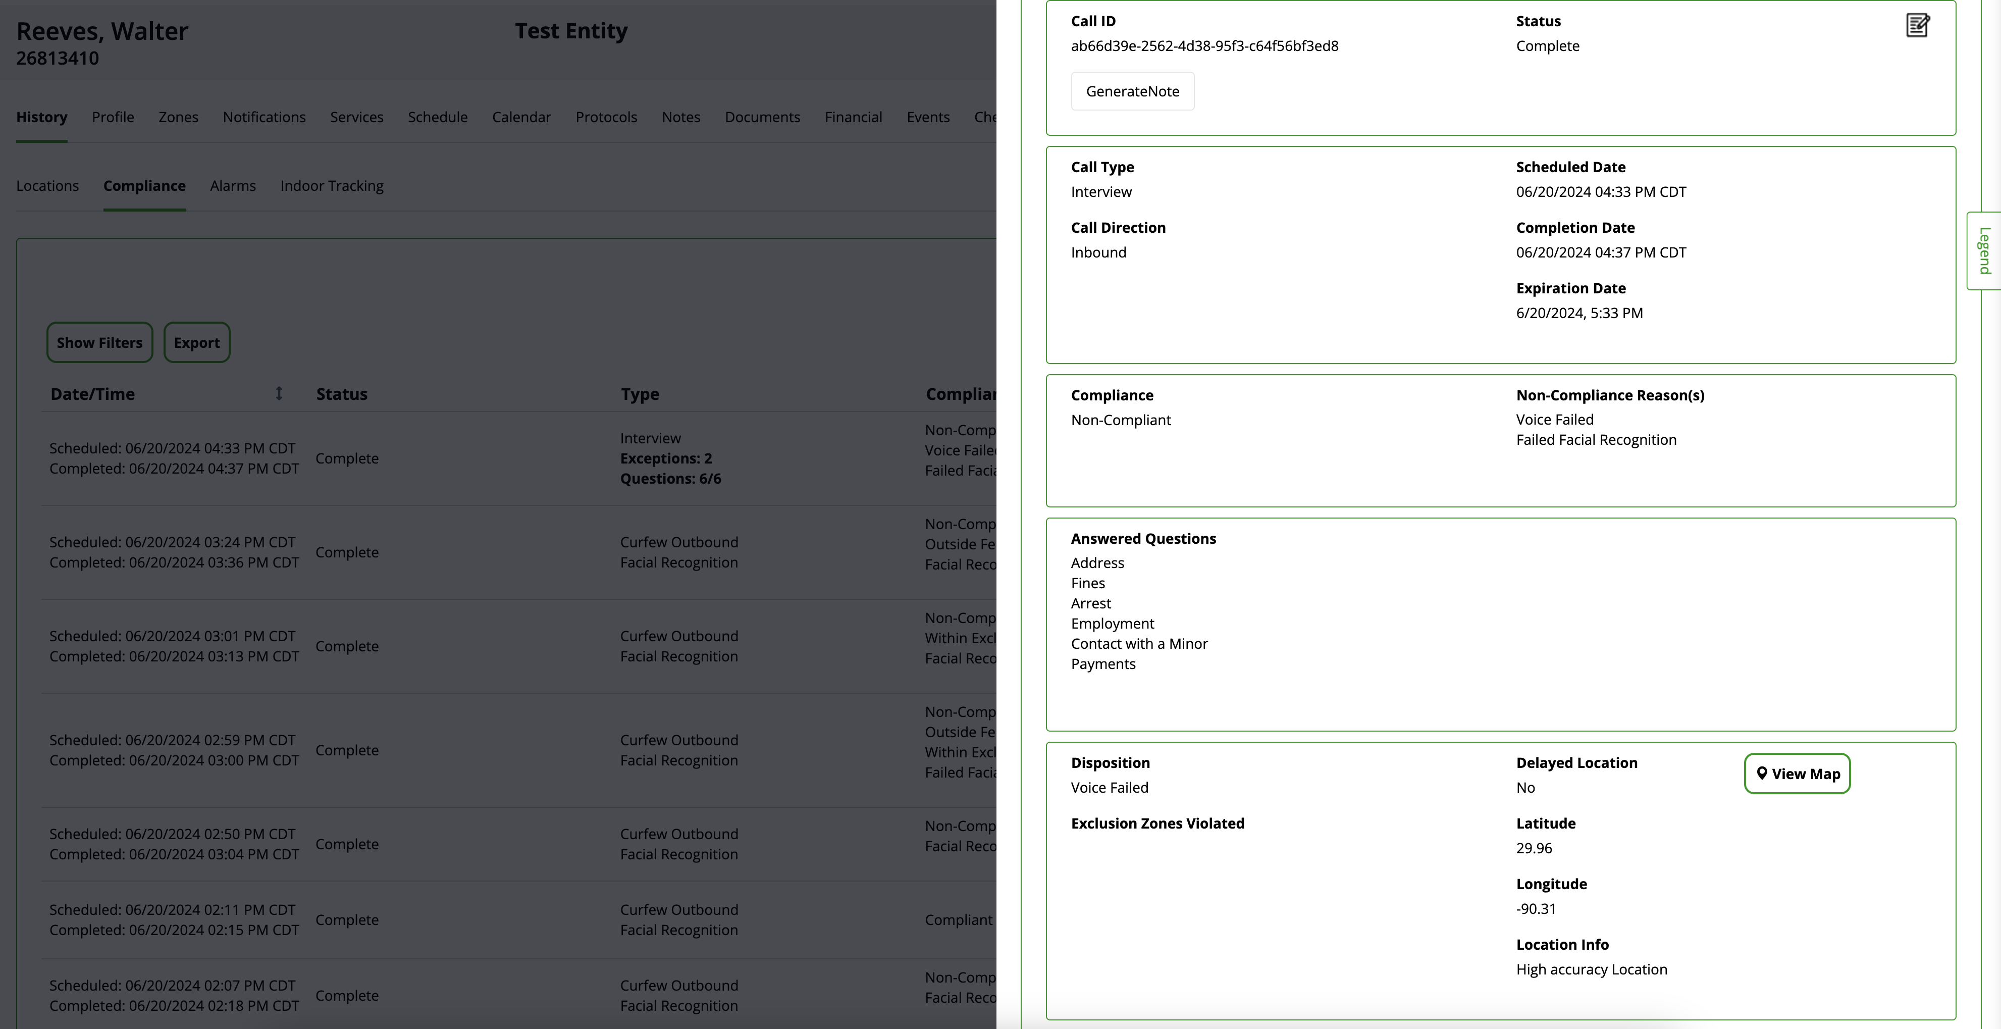Screen dimensions: 2001x1029
Task: Open the Financial tab
Action: tap(853, 117)
